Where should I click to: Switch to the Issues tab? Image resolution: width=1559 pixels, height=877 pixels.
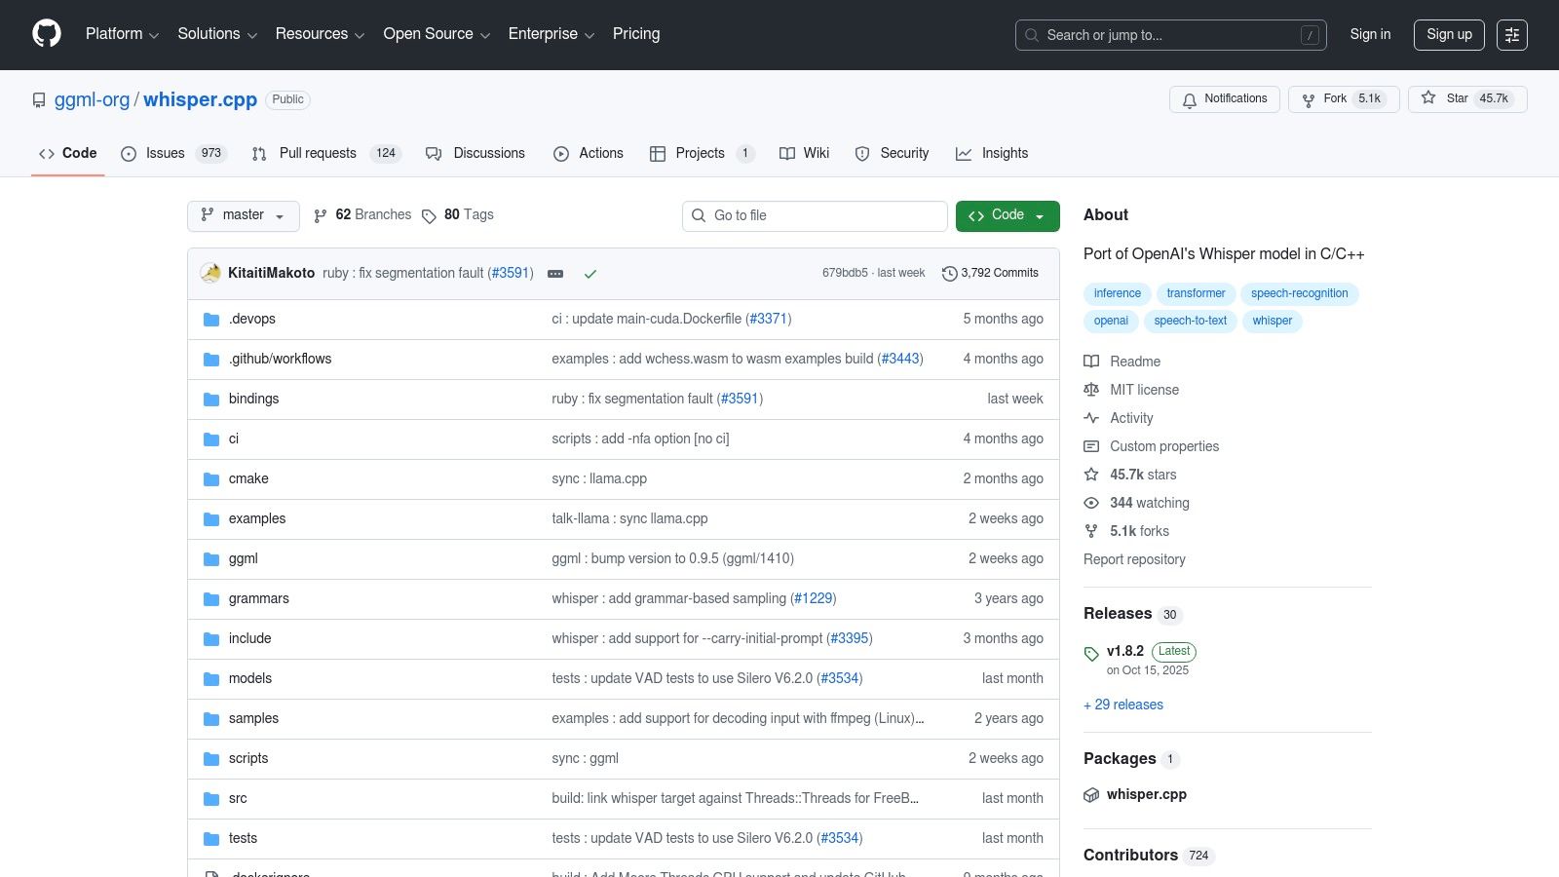(163, 153)
